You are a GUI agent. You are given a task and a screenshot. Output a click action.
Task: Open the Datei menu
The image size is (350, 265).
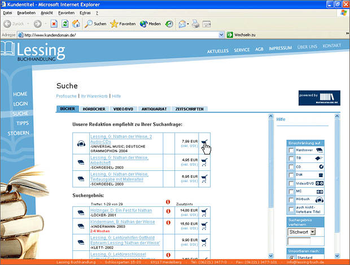(7, 13)
